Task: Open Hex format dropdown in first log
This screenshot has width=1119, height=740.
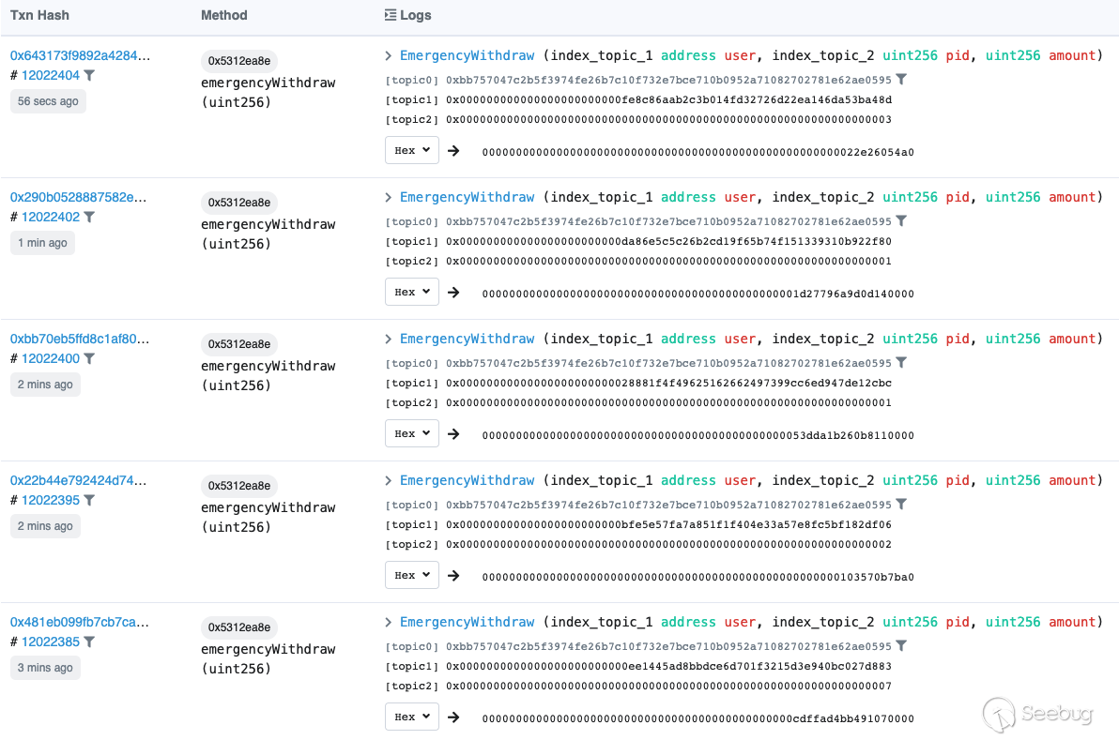Action: [412, 150]
